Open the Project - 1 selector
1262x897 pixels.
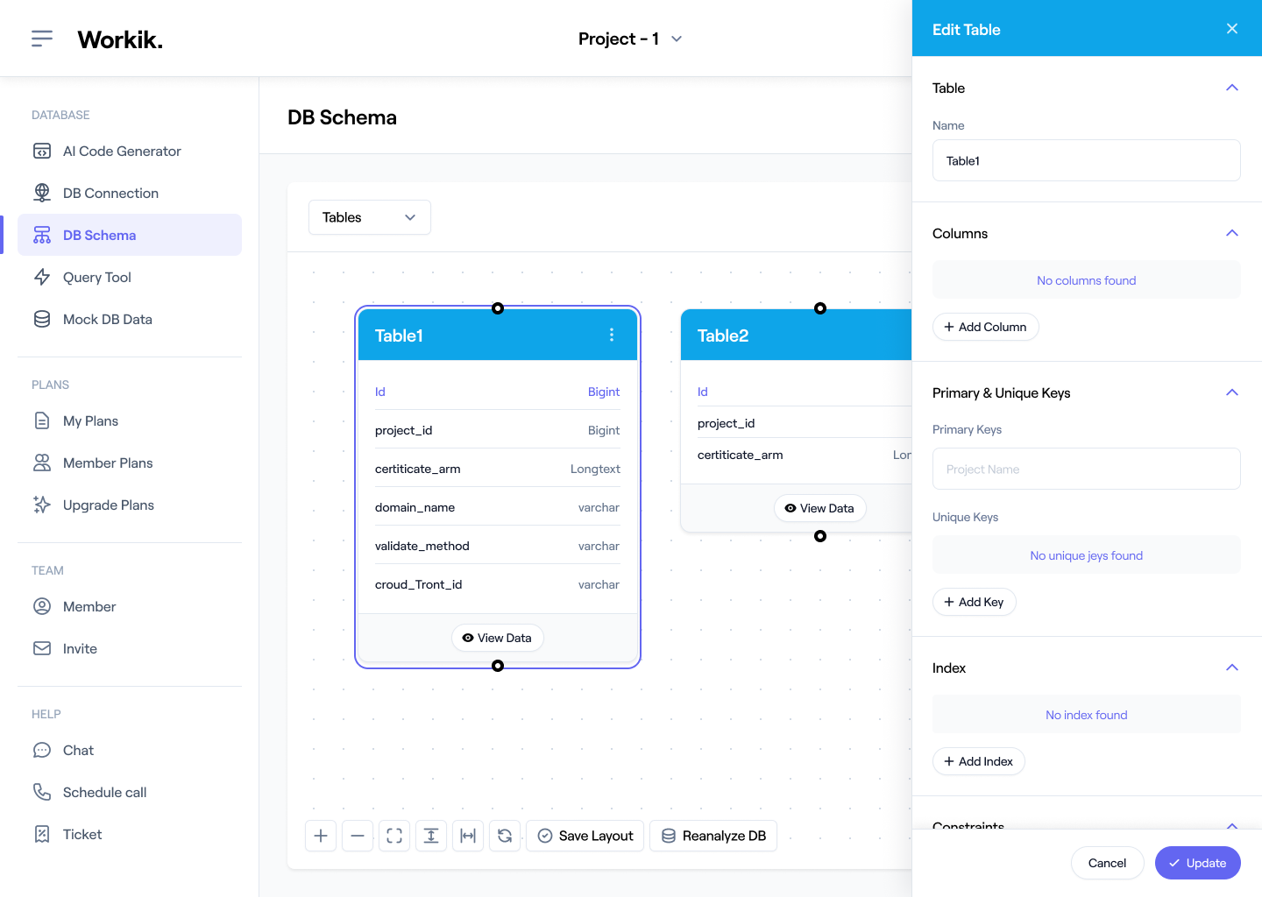click(x=630, y=39)
